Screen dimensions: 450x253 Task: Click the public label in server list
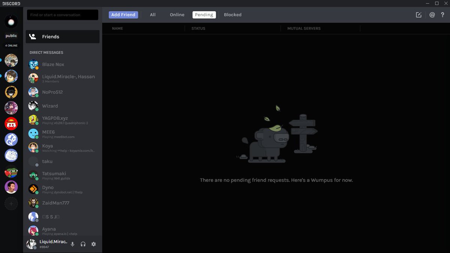point(11,36)
